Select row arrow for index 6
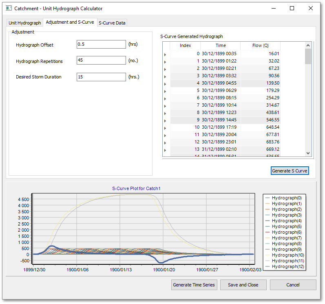Viewport: 325px width, 304px height. click(x=165, y=99)
